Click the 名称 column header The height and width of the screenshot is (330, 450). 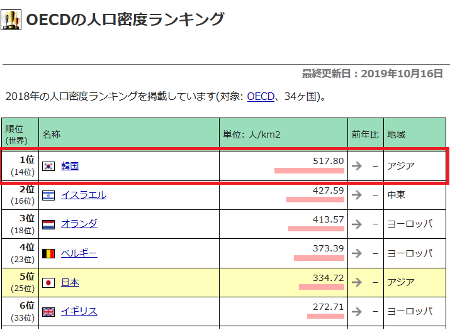[x=52, y=135]
